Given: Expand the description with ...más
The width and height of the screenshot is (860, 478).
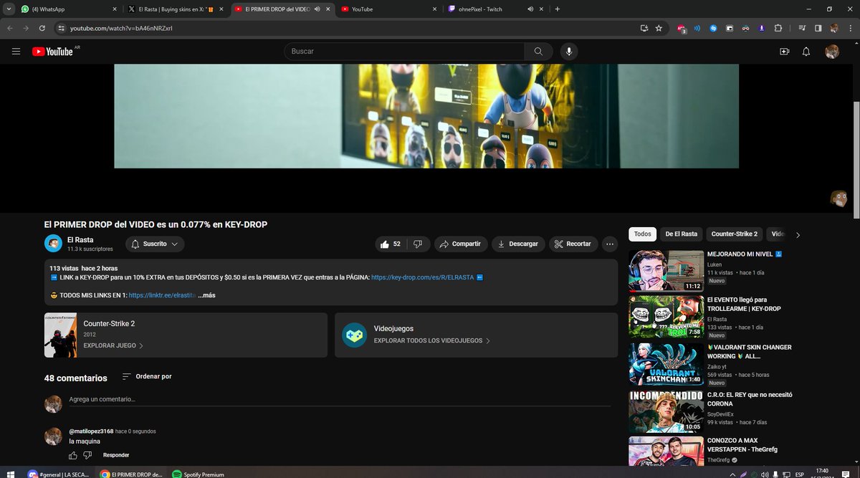Looking at the screenshot, I should (206, 295).
